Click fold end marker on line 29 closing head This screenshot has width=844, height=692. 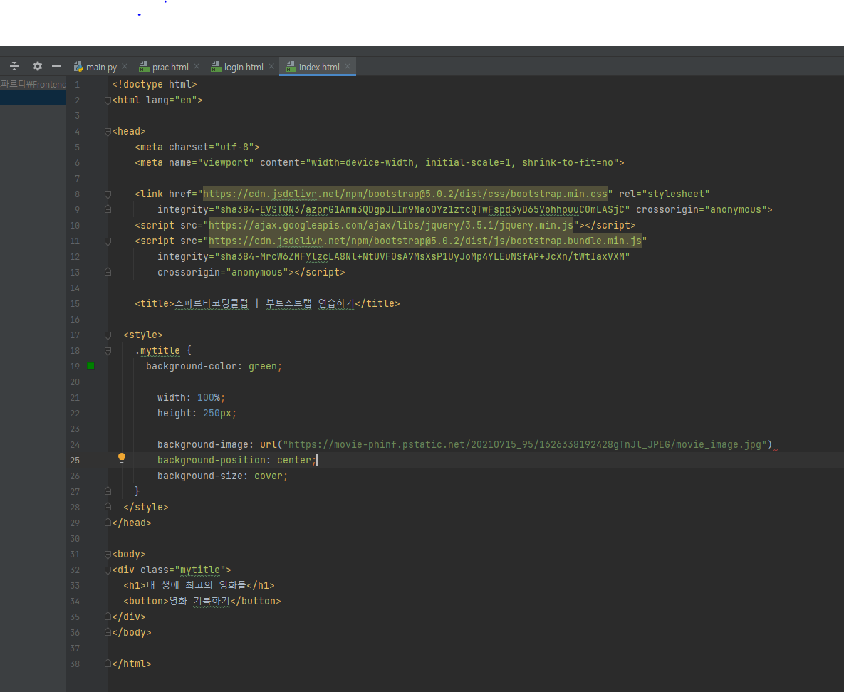click(108, 523)
